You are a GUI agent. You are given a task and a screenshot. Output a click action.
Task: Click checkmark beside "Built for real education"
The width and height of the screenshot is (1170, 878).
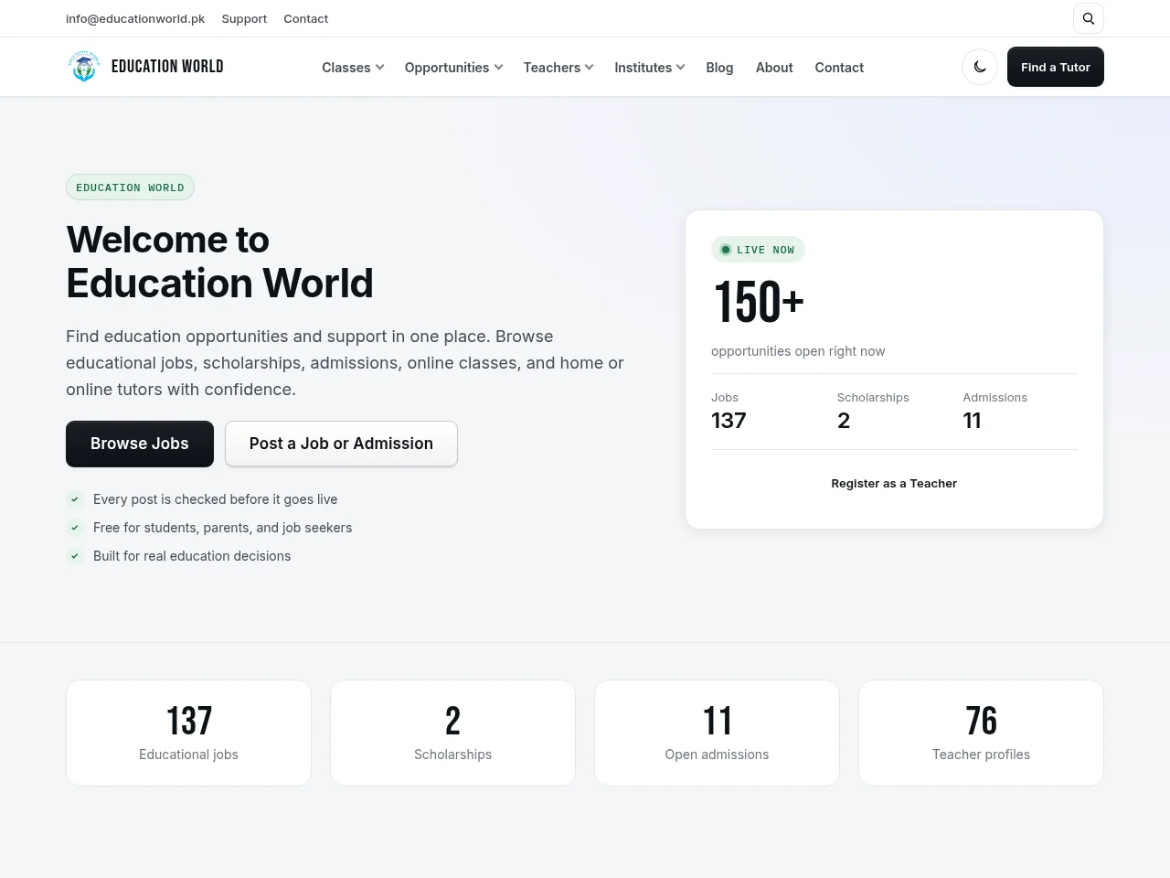coord(75,556)
